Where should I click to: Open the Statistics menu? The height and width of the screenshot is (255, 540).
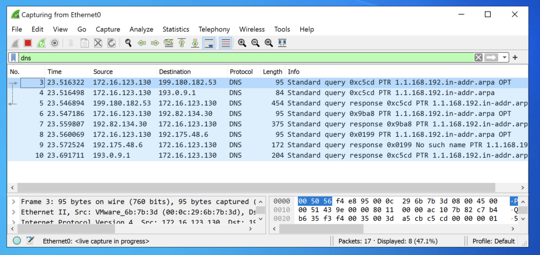click(x=175, y=29)
